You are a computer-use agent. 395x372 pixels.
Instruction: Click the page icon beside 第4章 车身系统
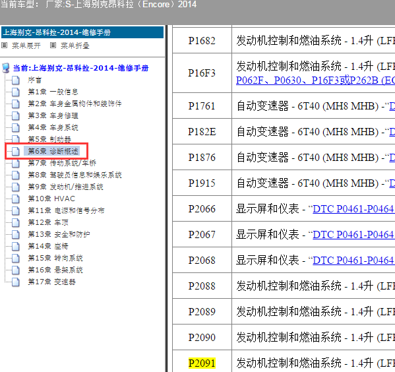click(16, 127)
